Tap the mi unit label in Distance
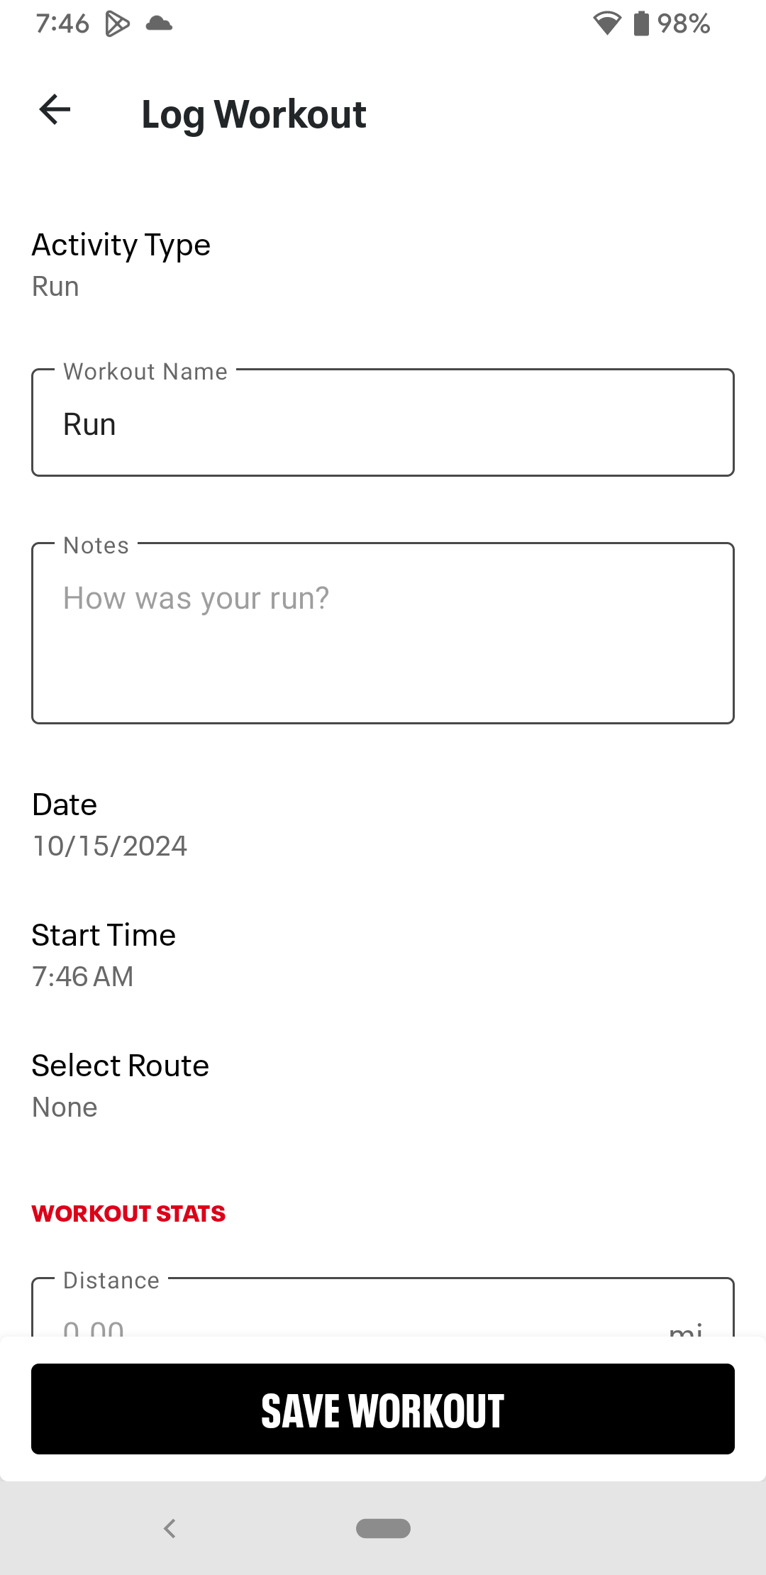Screen dimensions: 766x1575 [x=685, y=1328]
